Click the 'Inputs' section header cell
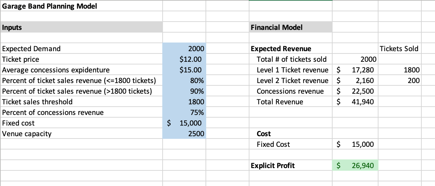435x186 pixels. (x=81, y=27)
